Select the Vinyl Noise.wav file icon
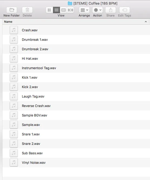Viewport: 150px width, 180px height. click(14, 162)
